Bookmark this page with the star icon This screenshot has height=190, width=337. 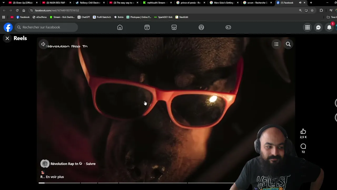(x=312, y=10)
